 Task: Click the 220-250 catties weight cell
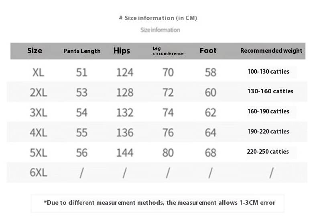coord(268,152)
